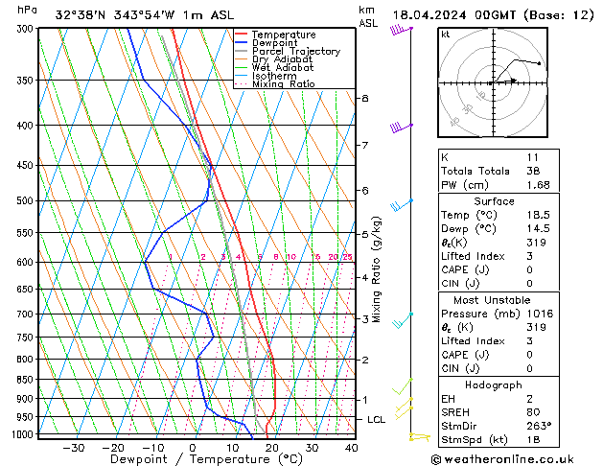
Task: Click the blue Dewpoint legend entry
Action: coord(277,43)
